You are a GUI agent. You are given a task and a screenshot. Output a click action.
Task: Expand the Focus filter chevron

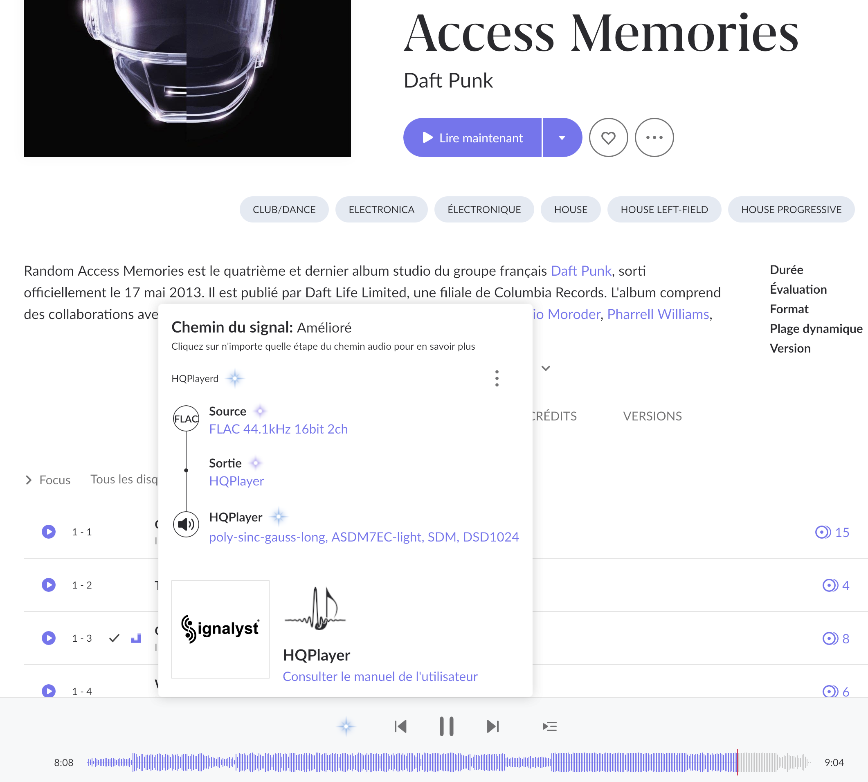29,480
